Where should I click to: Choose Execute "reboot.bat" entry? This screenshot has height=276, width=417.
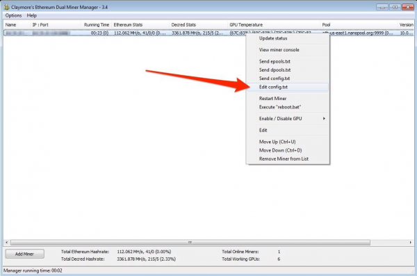280,107
